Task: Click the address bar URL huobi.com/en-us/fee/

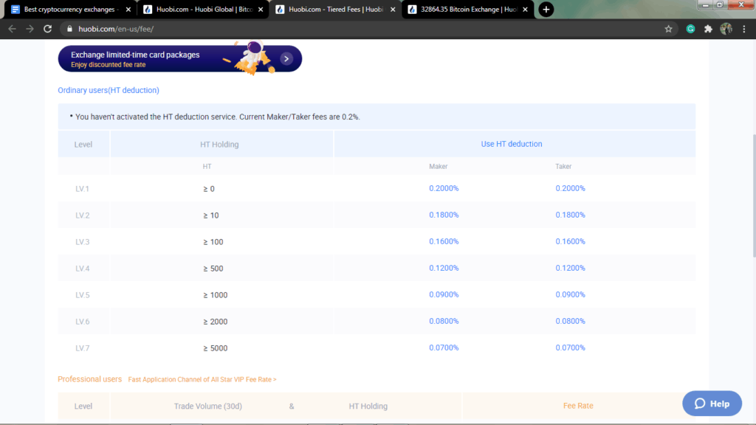Action: (x=116, y=29)
